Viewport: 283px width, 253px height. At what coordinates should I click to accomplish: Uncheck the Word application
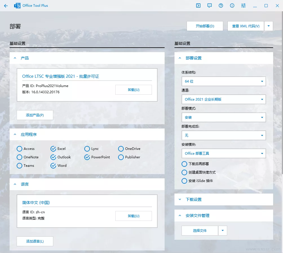[x=58, y=166]
